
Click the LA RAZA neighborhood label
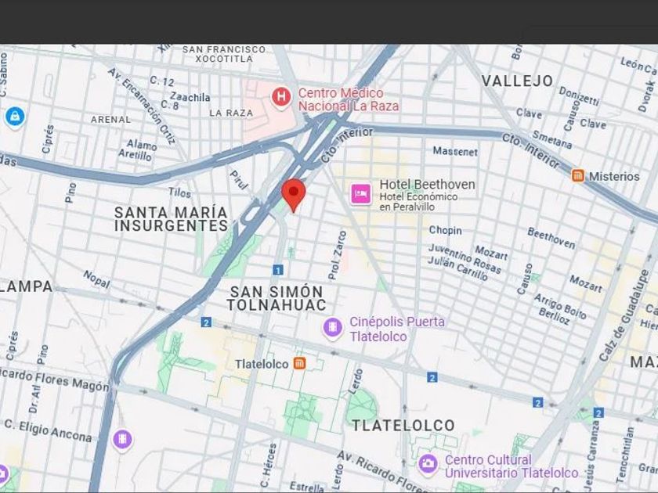pos(231,113)
